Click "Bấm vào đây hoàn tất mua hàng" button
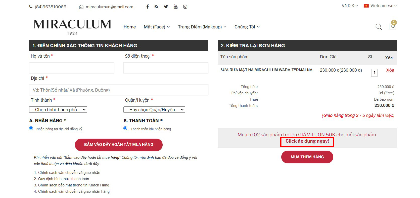 point(119,145)
